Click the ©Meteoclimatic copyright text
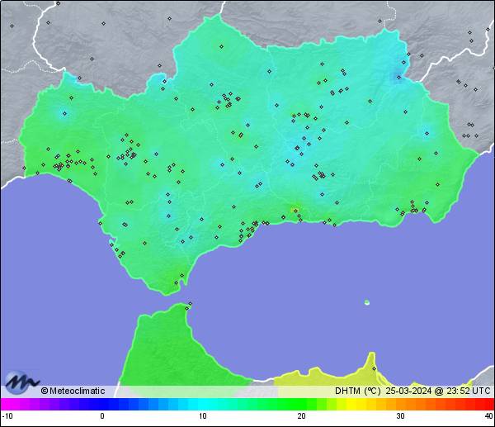Screen dimensions: 495x427 (73, 391)
